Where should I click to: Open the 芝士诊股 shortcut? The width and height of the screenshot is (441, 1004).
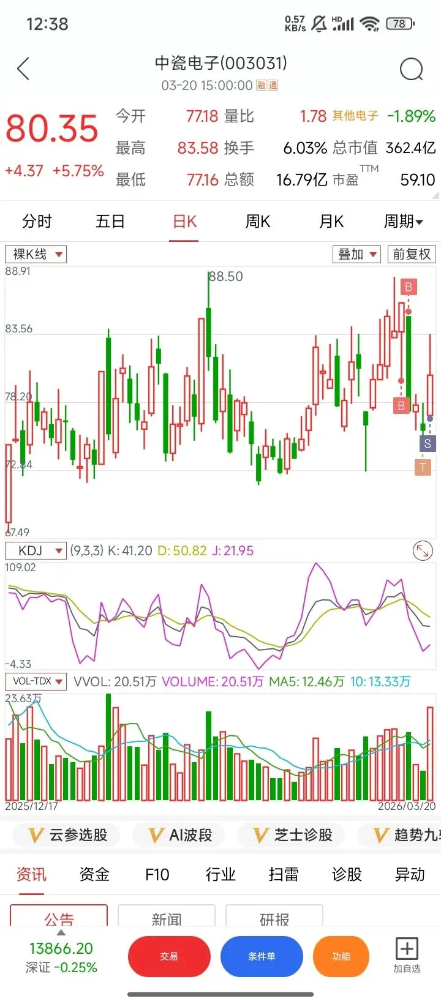(291, 835)
